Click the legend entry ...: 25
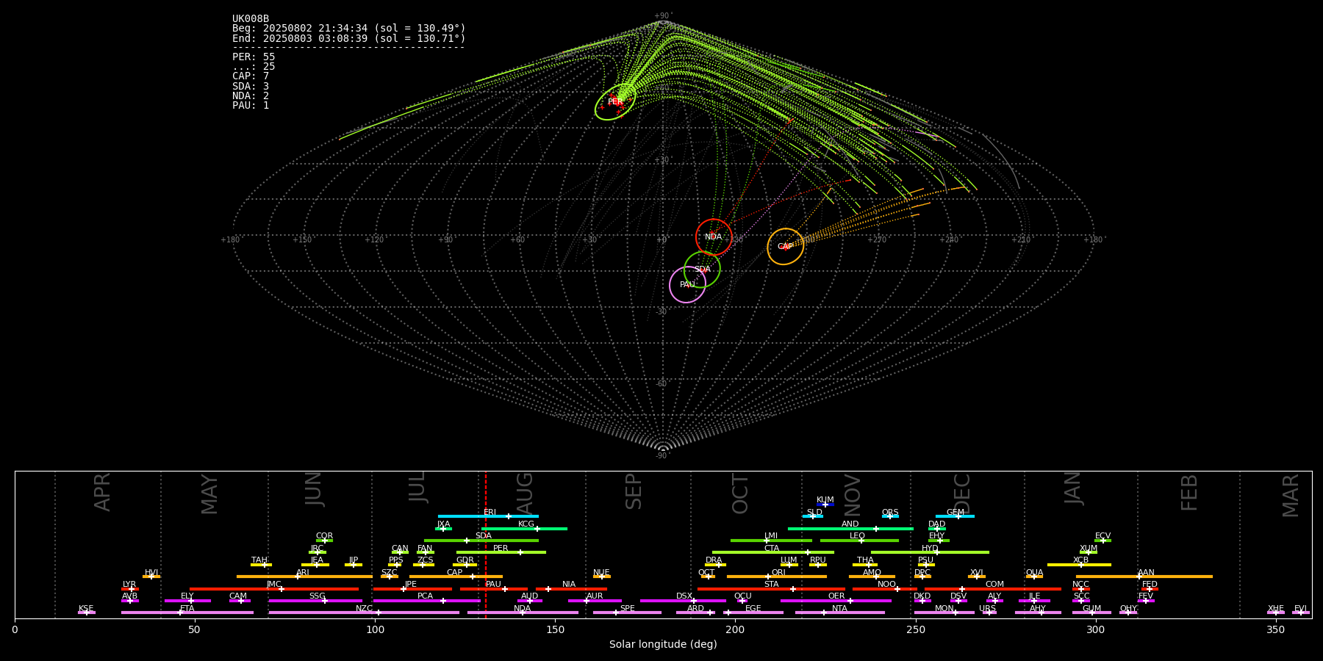Screen dimensions: 1323x661 (254, 67)
